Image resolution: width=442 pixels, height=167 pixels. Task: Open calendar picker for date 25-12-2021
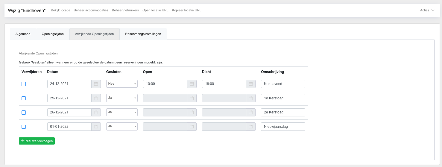(96, 98)
